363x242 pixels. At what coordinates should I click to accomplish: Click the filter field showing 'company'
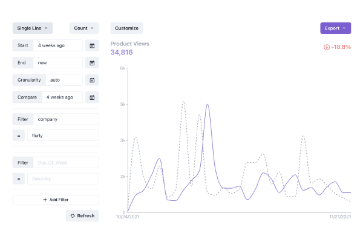click(x=65, y=119)
